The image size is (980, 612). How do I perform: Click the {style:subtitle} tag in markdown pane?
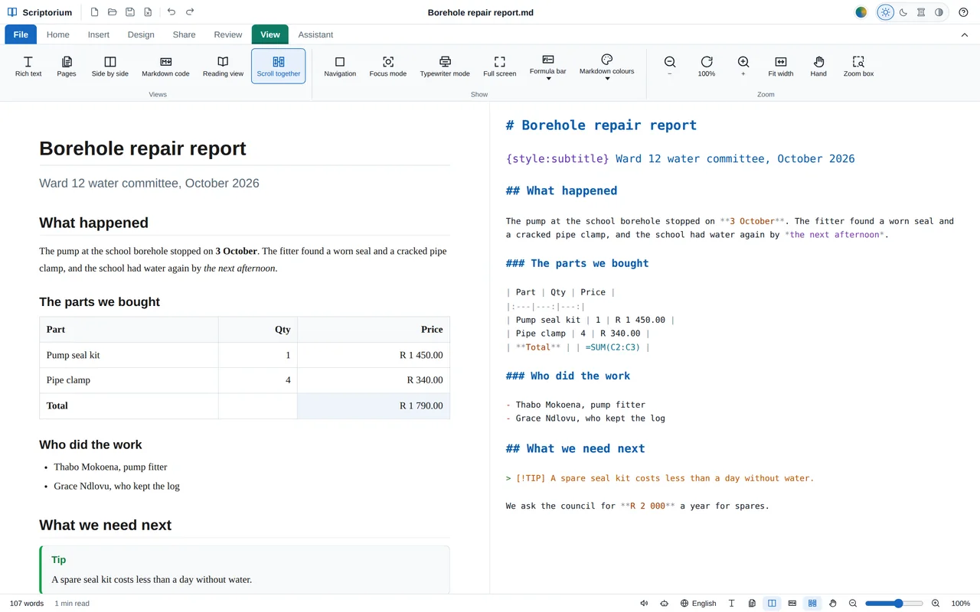pos(557,159)
